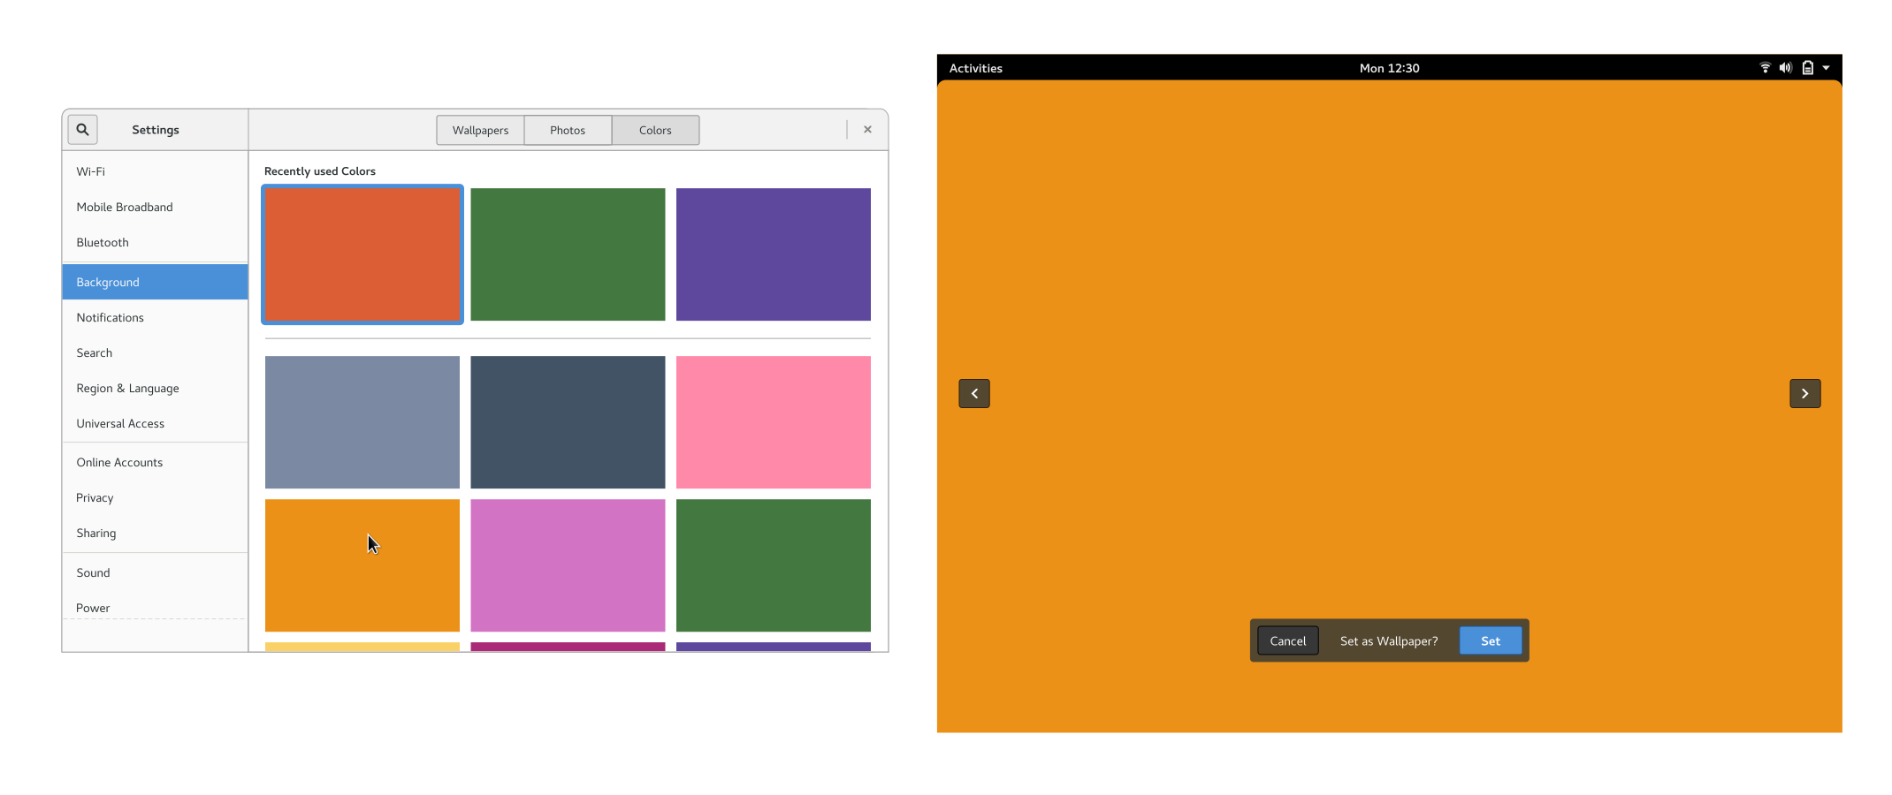This screenshot has width=1892, height=795.
Task: Select Background in the sidebar
Action: coord(155,282)
